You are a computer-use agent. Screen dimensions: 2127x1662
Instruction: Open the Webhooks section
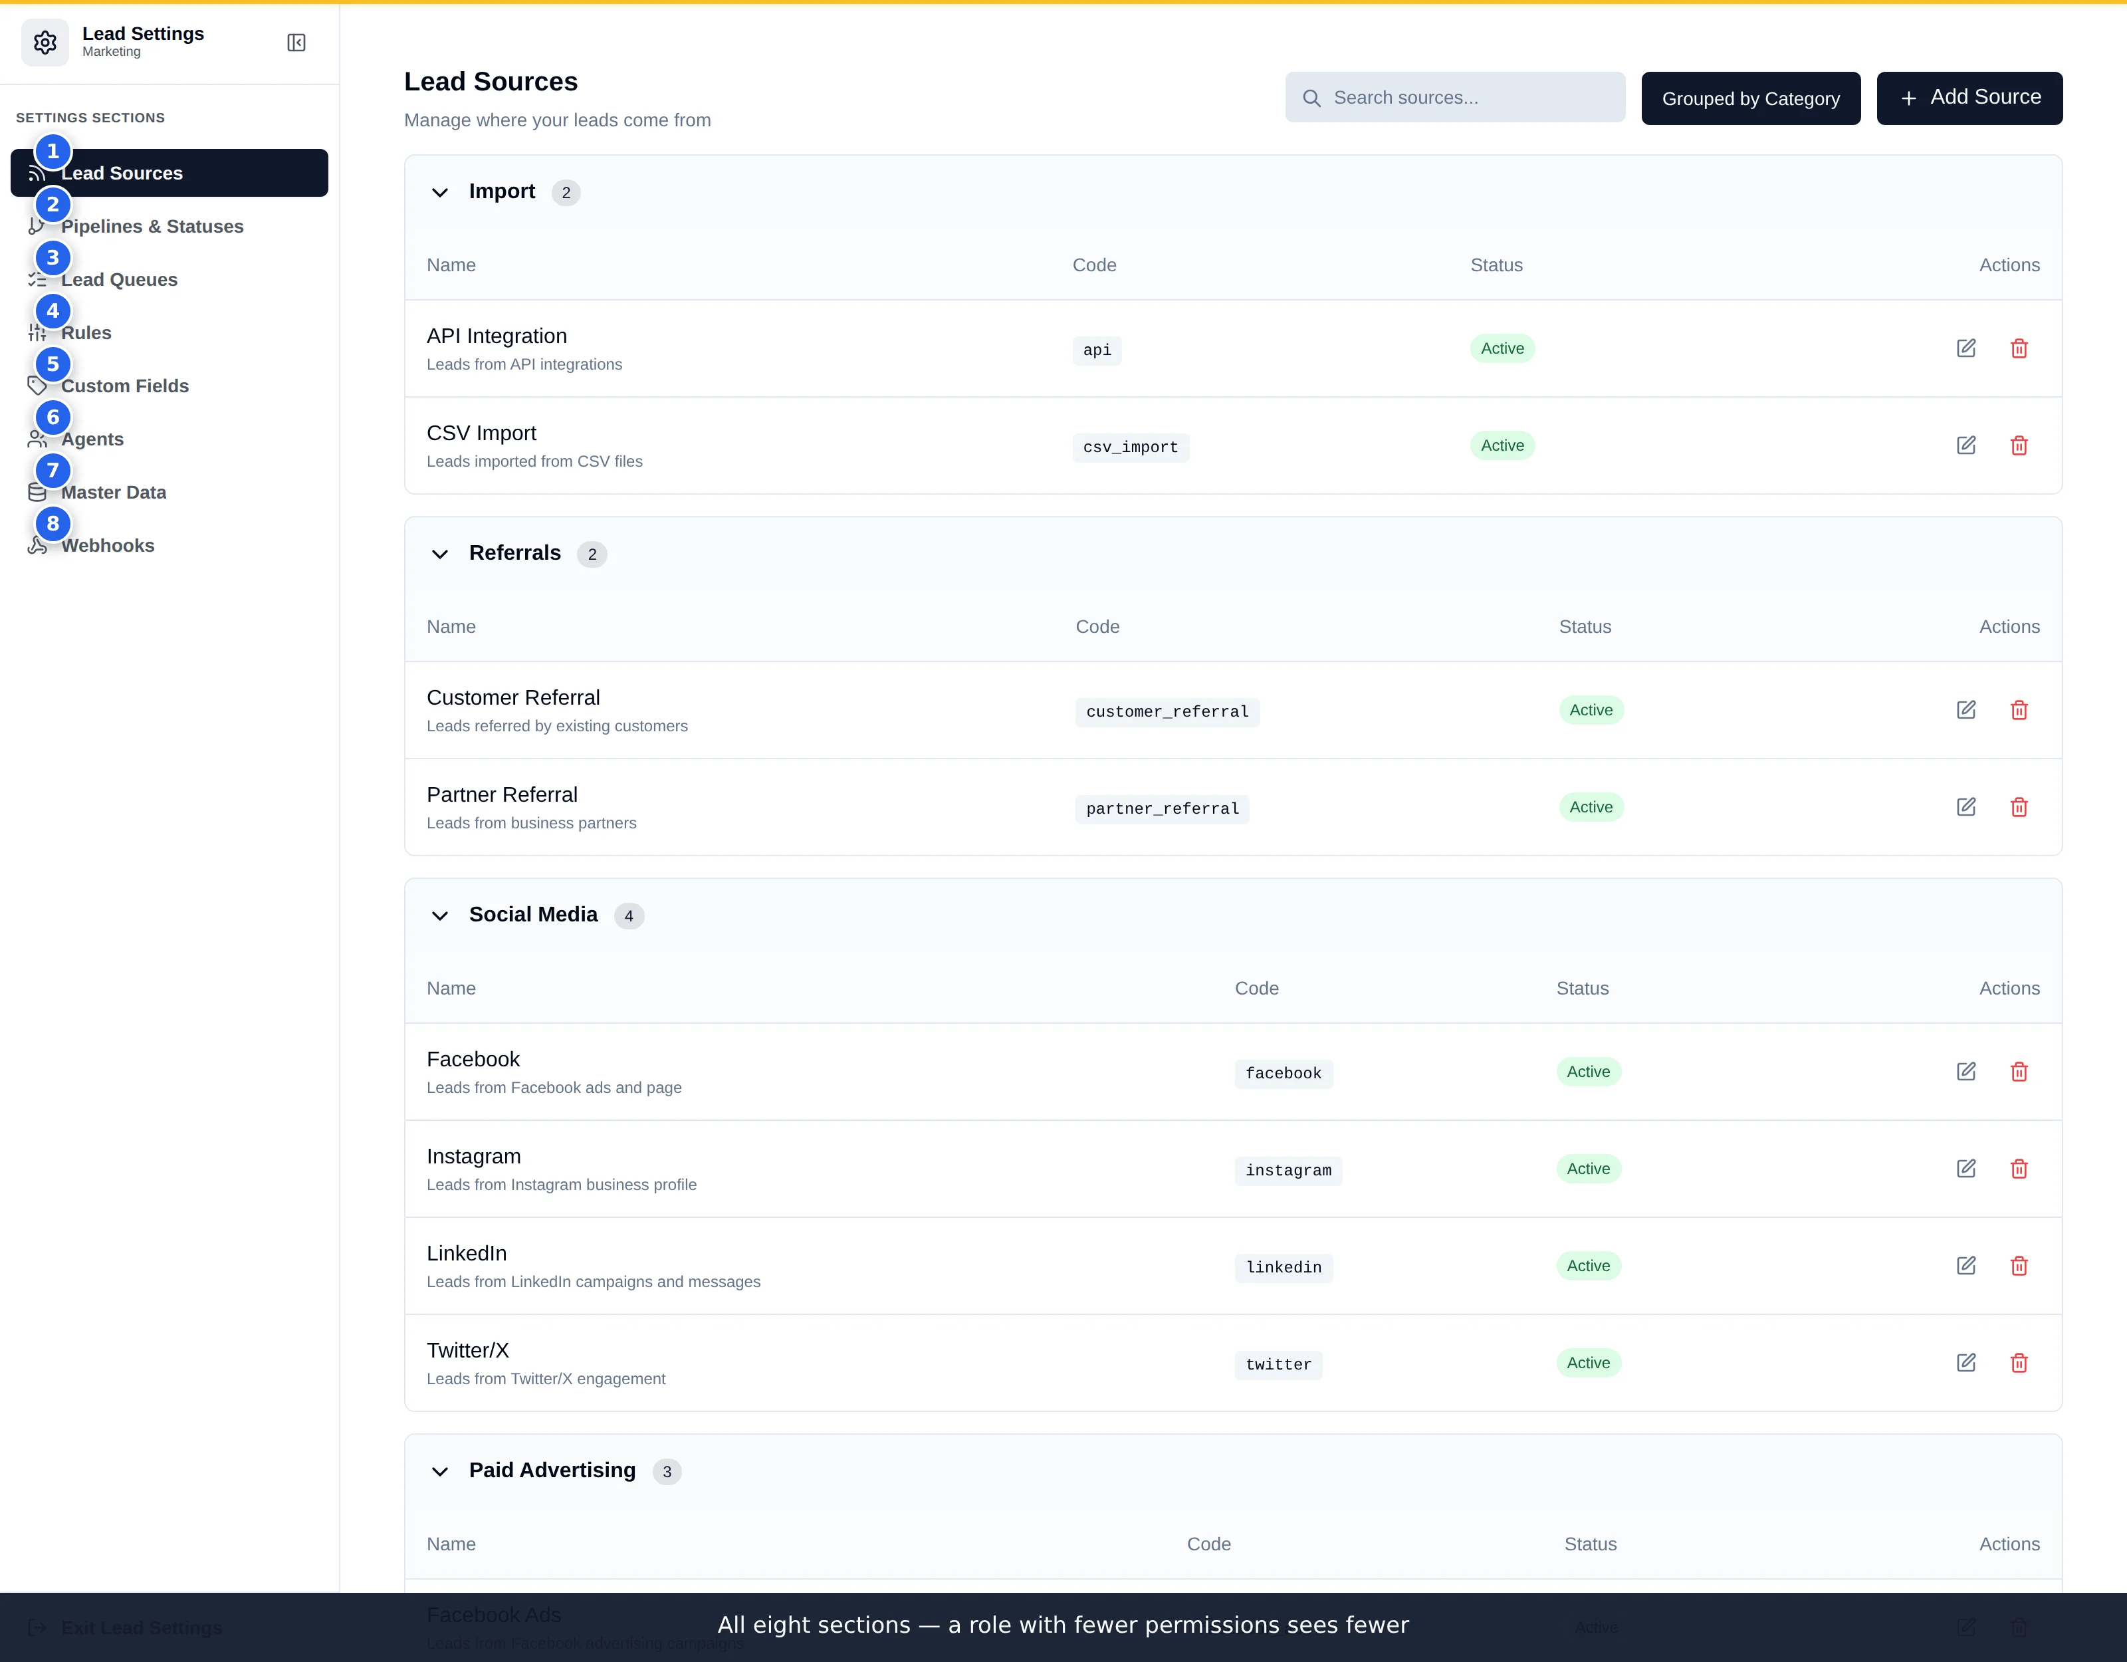(x=169, y=546)
